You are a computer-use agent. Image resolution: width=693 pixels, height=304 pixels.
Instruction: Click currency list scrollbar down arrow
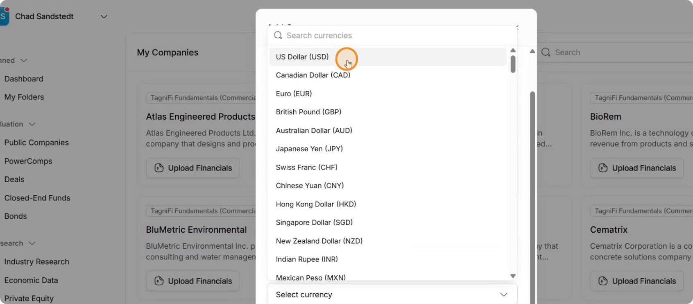(x=513, y=276)
